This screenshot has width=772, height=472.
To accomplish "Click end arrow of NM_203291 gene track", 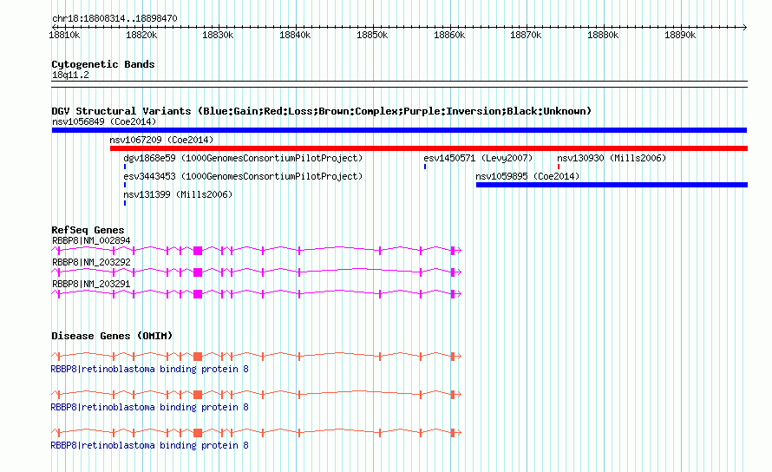I will [458, 294].
